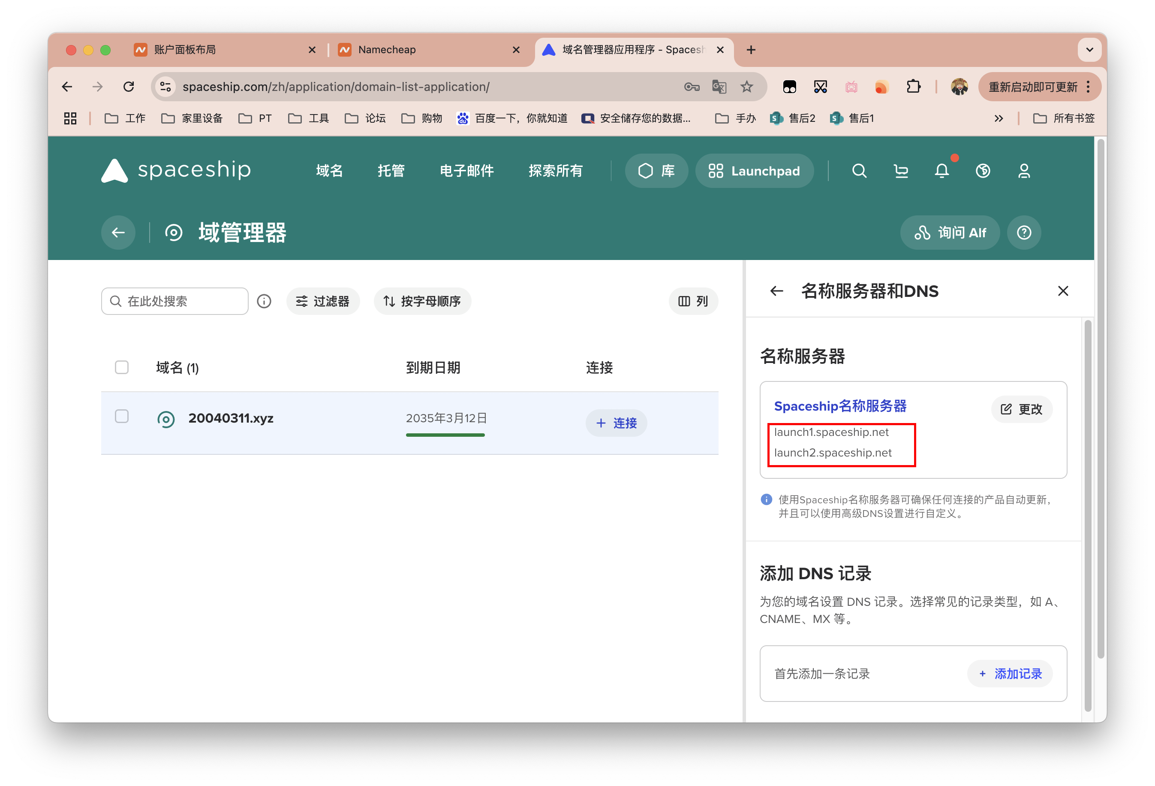Click the site information icon in address bar
This screenshot has height=786, width=1155.
click(165, 87)
